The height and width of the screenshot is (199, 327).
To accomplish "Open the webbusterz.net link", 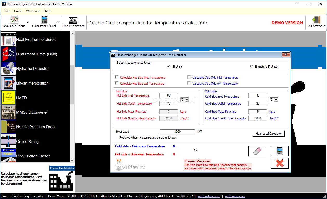I will point(235,196).
